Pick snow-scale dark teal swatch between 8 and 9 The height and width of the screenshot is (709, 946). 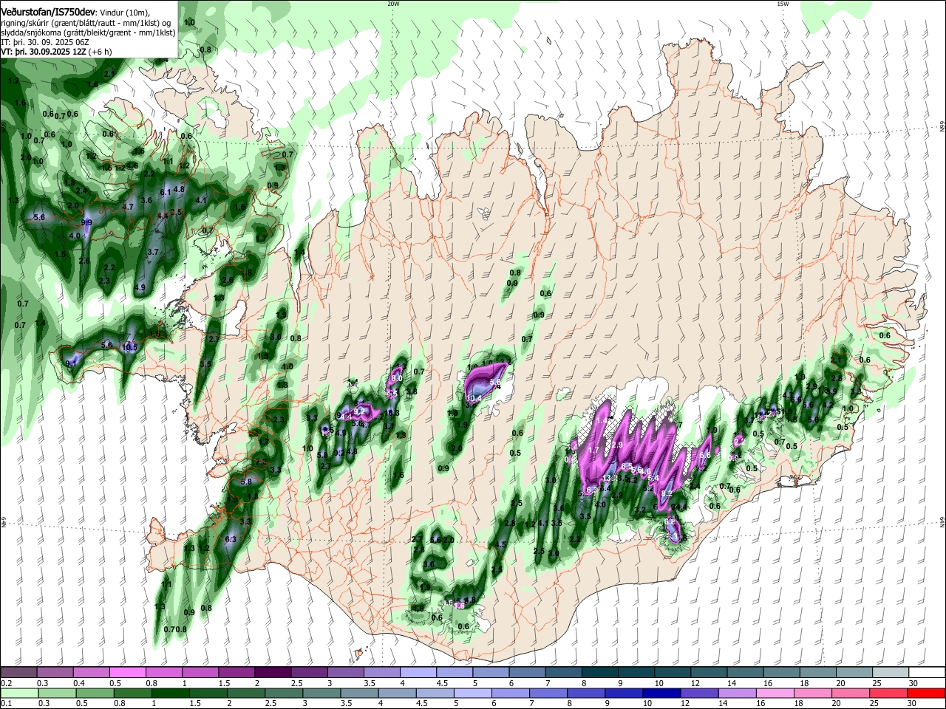coord(600,672)
